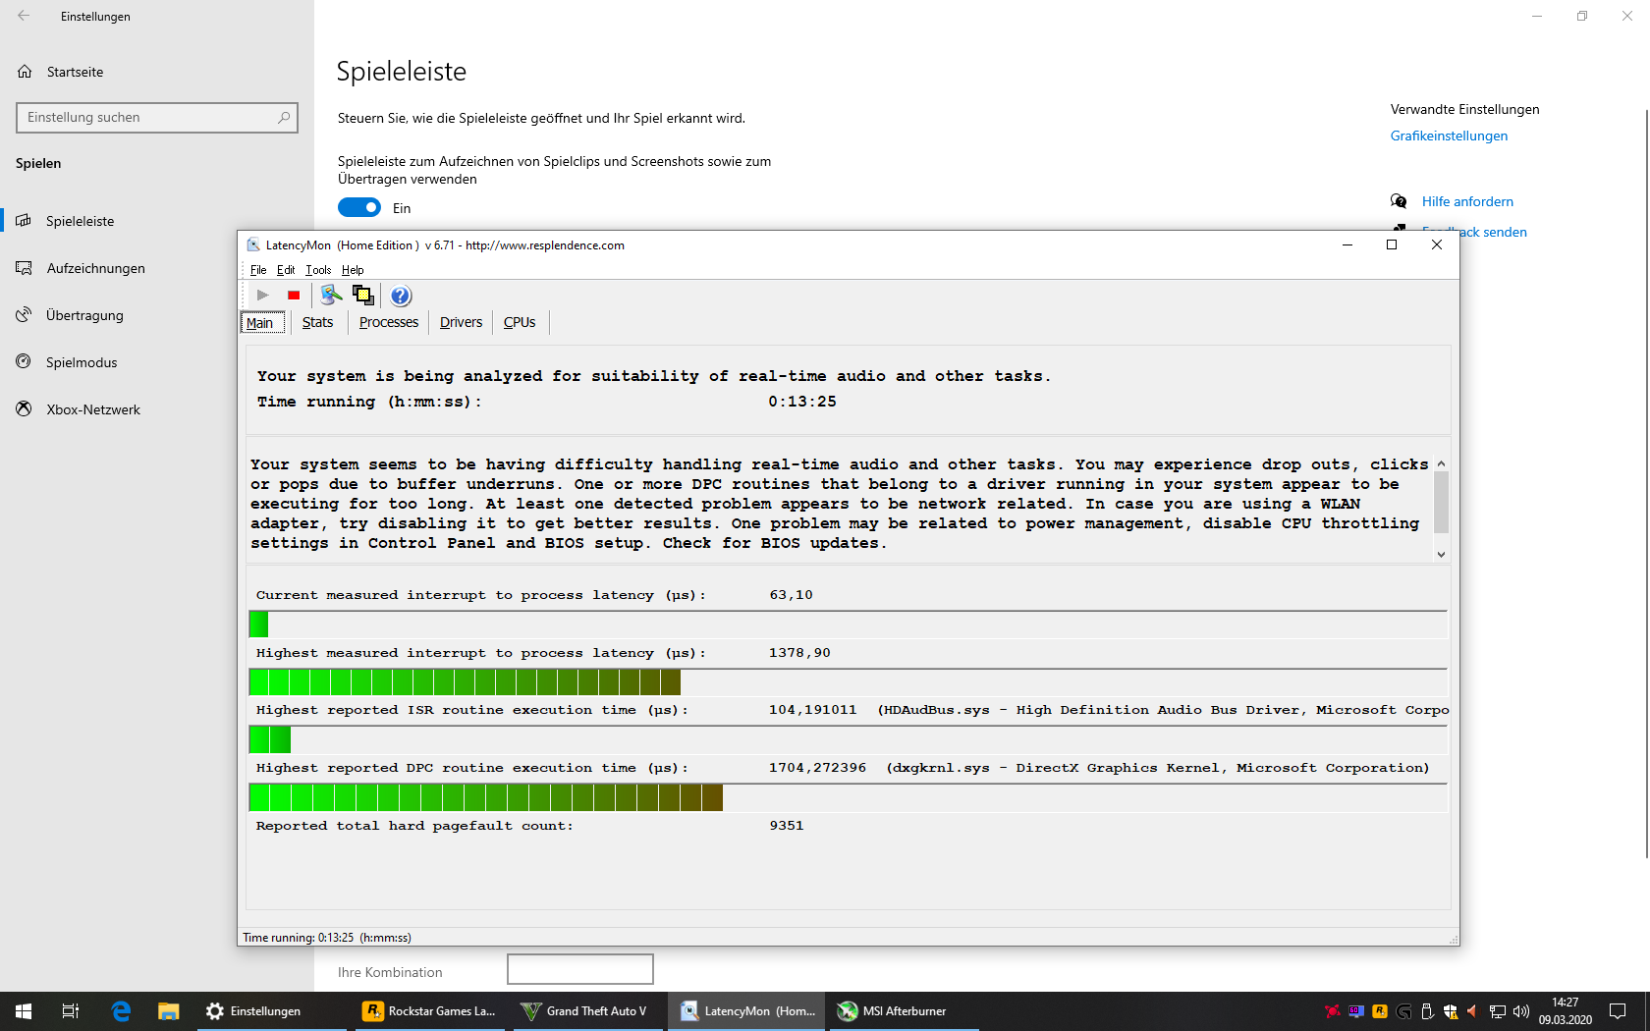1650x1031 pixels.
Task: Click the dxgkrnl.sys DirectX Graphics Kernel text
Action: [1158, 768]
